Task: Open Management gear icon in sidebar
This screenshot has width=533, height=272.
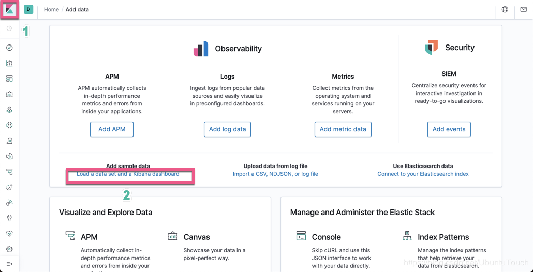Action: 9,249
